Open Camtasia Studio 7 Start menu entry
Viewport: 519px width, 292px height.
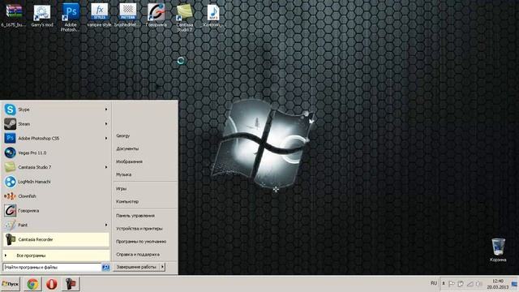[56, 167]
